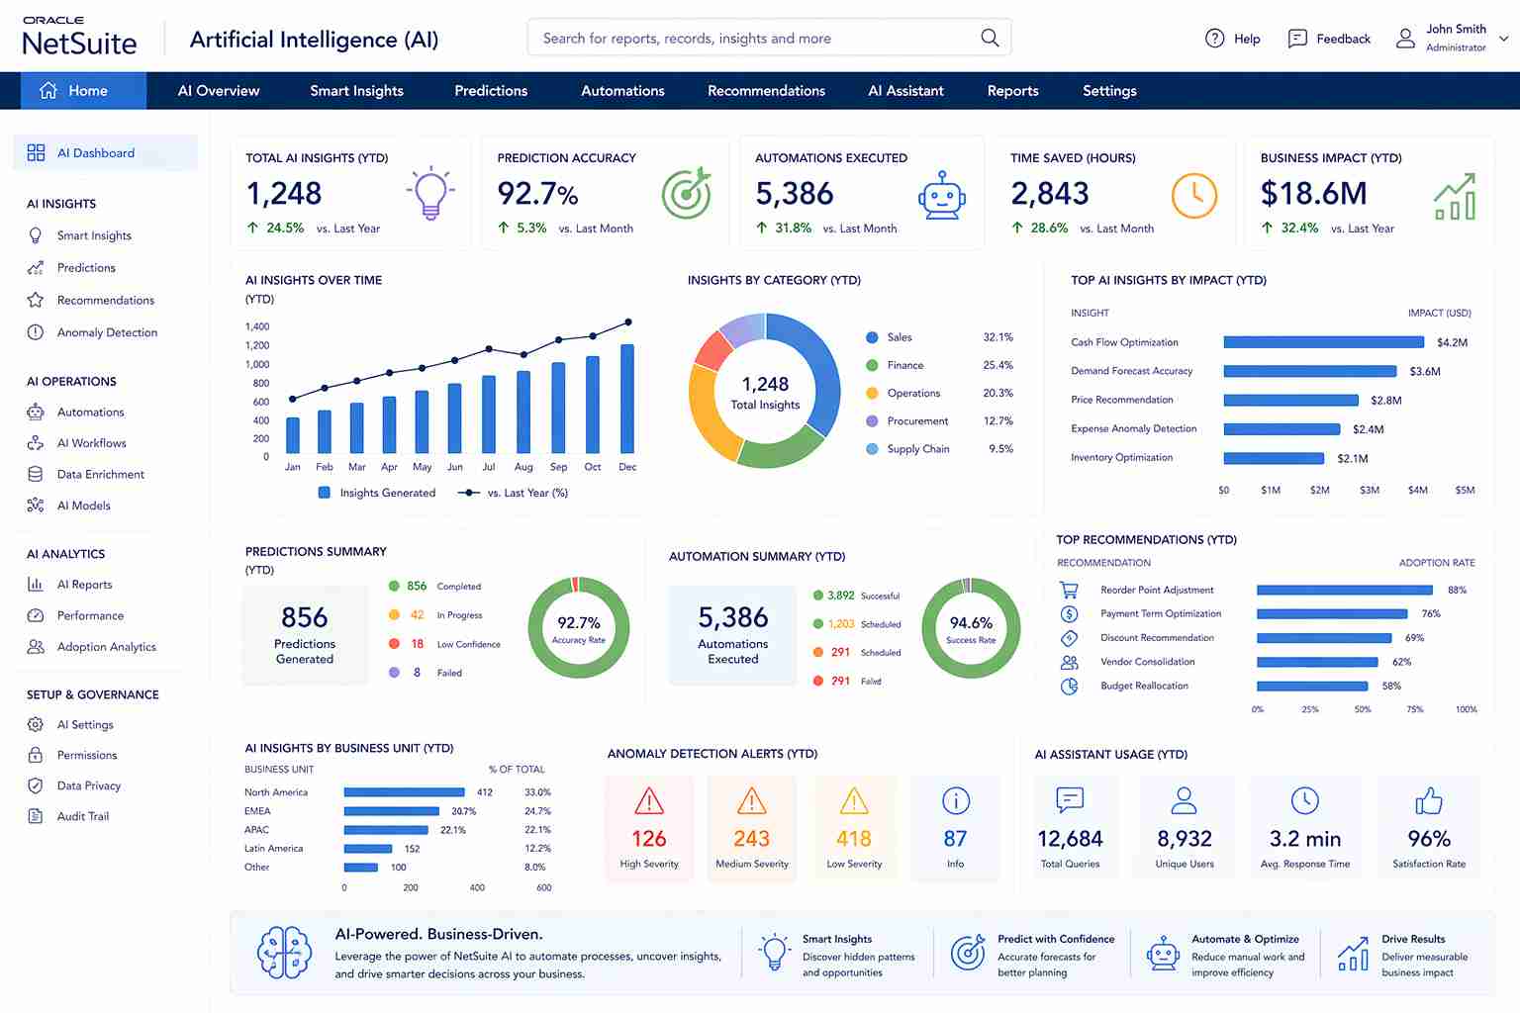Click the Automations robot icon in sidebar
Viewport: 1520px width, 1013px height.
click(x=36, y=412)
